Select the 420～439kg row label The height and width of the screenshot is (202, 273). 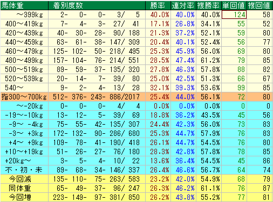24,33
